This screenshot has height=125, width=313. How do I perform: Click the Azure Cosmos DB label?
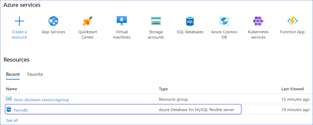224,34
